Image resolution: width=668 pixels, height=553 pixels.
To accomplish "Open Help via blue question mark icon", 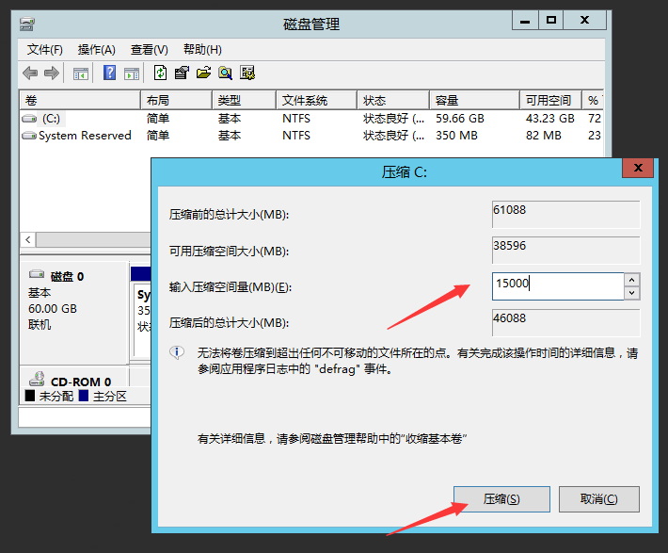I will click(110, 73).
